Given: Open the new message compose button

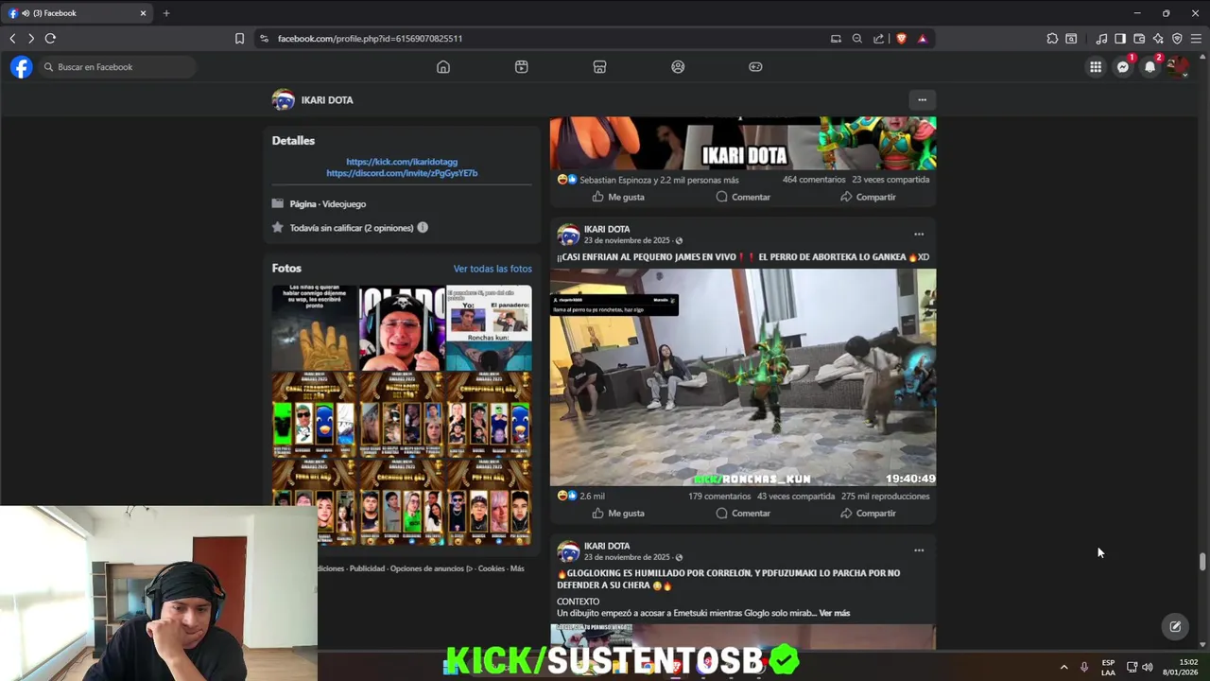Looking at the screenshot, I should click(x=1175, y=626).
